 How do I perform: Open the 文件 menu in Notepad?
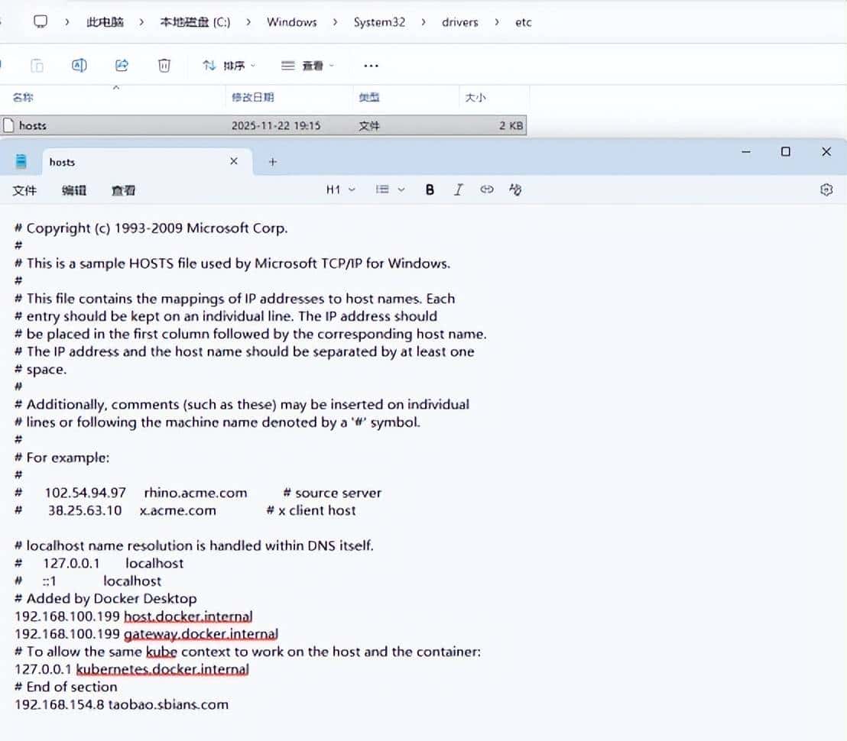(x=24, y=190)
